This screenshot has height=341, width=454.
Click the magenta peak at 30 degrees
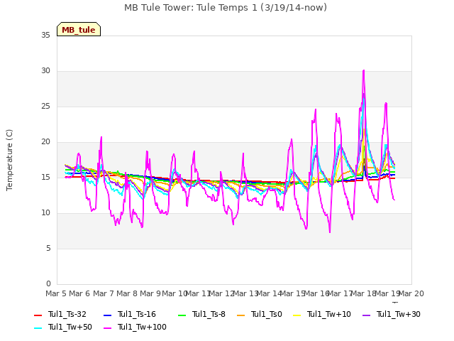[363, 71]
